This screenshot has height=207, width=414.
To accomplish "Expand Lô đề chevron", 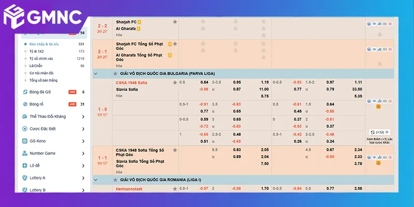I will (x=83, y=166).
